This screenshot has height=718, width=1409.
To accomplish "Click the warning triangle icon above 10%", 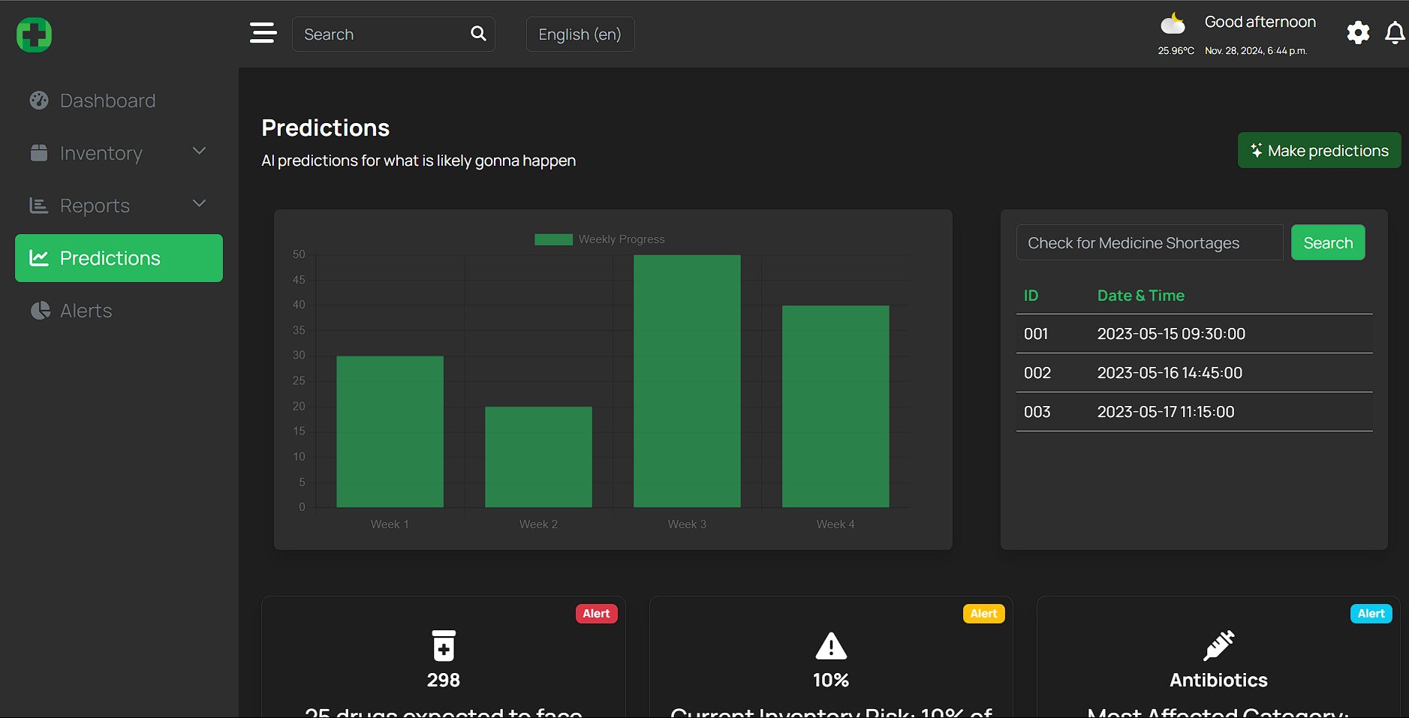I will 831,646.
